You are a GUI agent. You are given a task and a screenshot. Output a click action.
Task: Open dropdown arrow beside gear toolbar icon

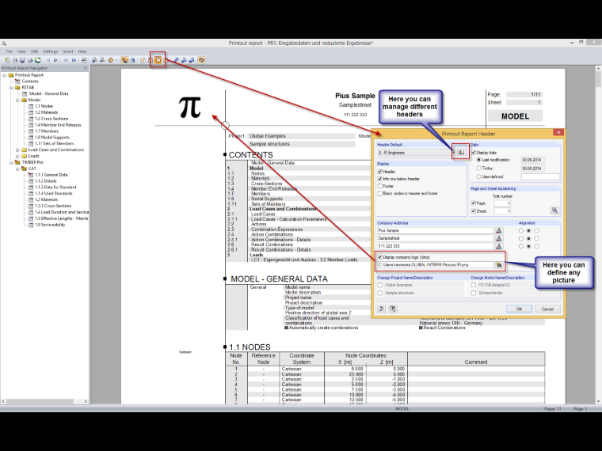coord(116,60)
